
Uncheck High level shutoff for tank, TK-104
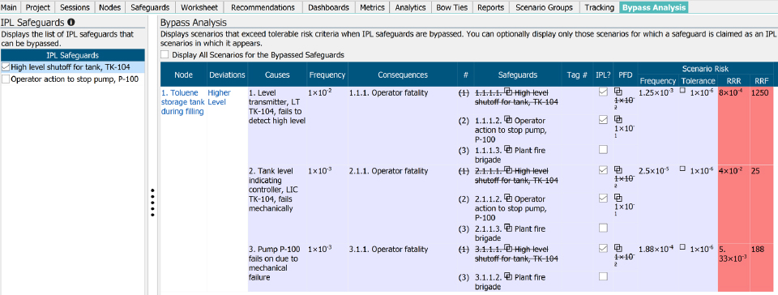[x=6, y=67]
